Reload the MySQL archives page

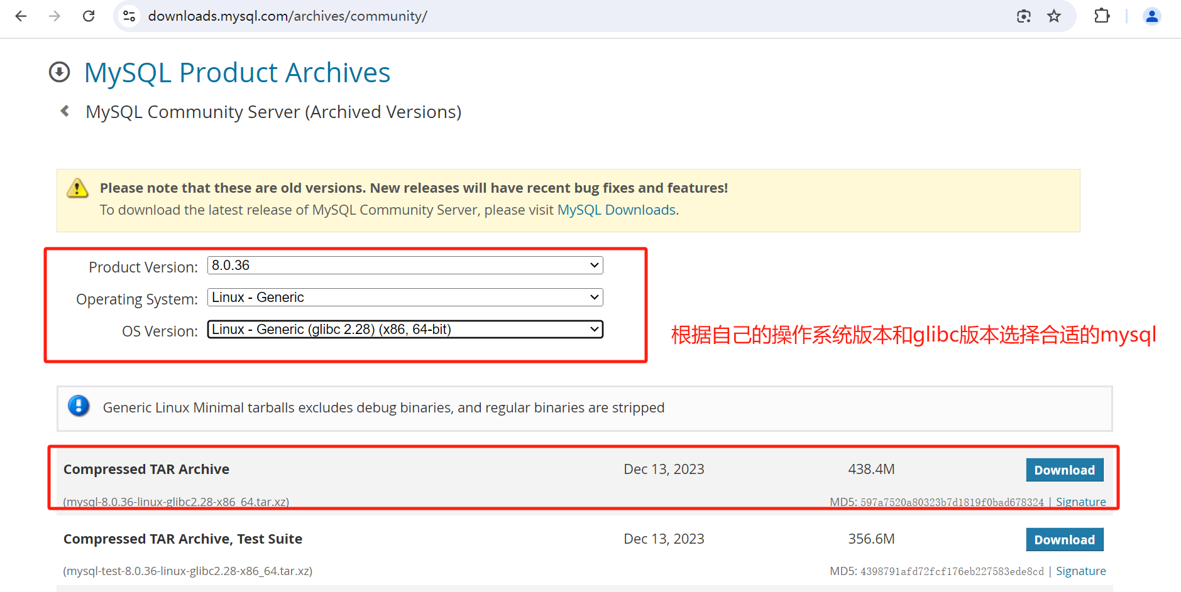89,16
